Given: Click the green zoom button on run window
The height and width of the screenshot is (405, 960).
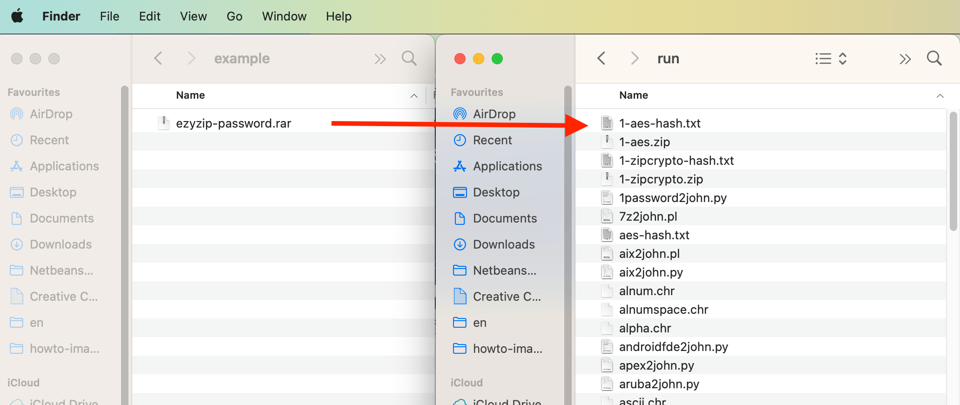Looking at the screenshot, I should 497,59.
